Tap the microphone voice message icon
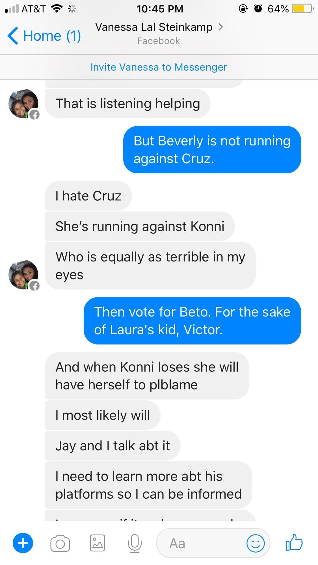Image resolution: width=318 pixels, height=565 pixels. click(135, 544)
